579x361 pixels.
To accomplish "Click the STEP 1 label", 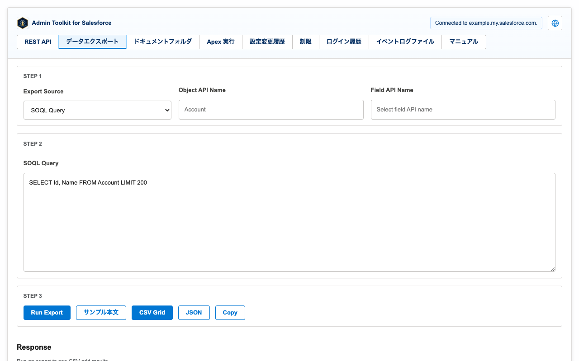I will click(33, 76).
